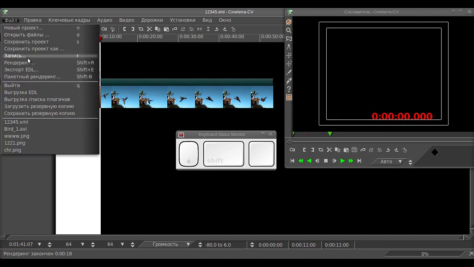Image resolution: width=474 pixels, height=267 pixels.
Task: Click the histogram-like icon in Compositor edit bar
Action: 354,150
